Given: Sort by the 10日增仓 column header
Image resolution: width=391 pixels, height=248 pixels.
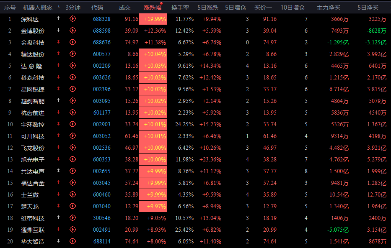Looking at the screenshot, I should click(x=293, y=8).
